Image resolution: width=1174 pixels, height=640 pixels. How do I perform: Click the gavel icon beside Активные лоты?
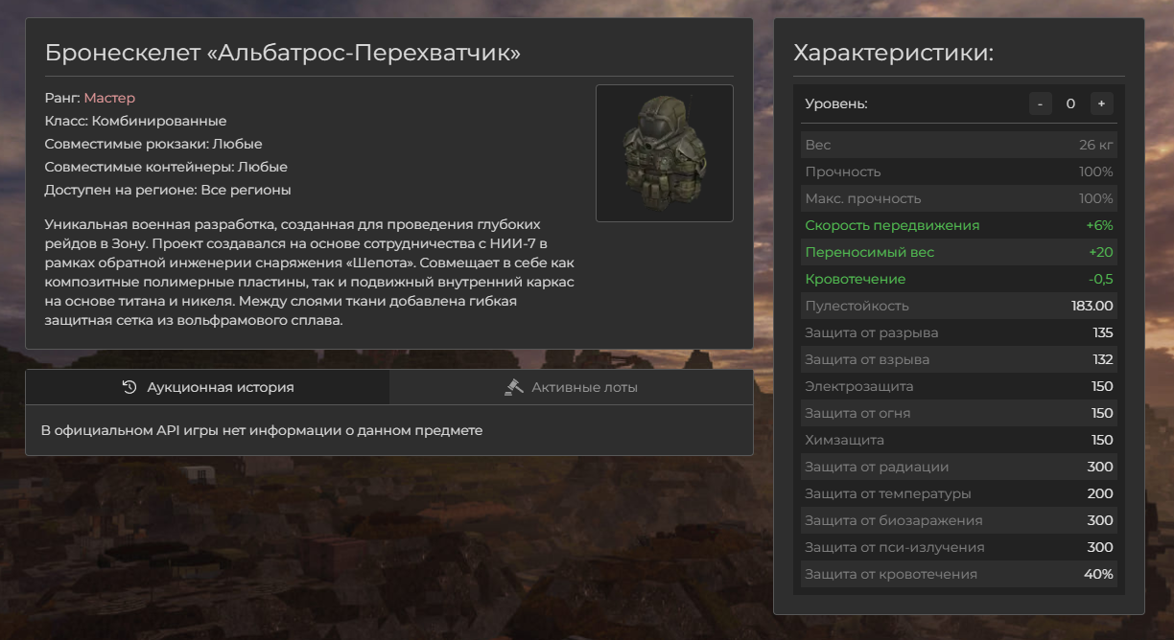[513, 387]
